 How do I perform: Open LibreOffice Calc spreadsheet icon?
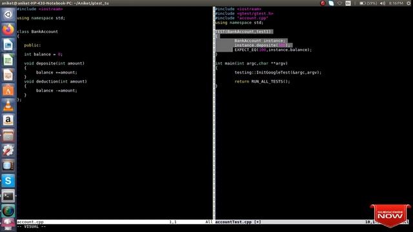click(x=8, y=60)
